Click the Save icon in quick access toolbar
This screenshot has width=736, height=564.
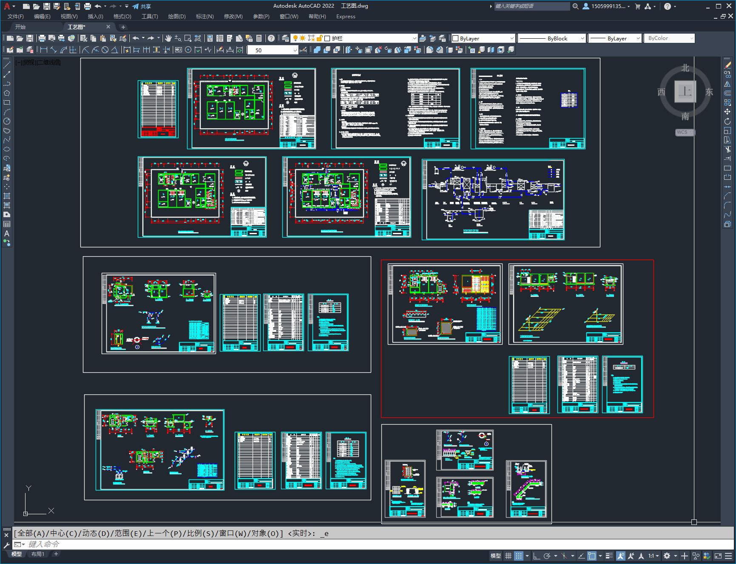[47, 6]
